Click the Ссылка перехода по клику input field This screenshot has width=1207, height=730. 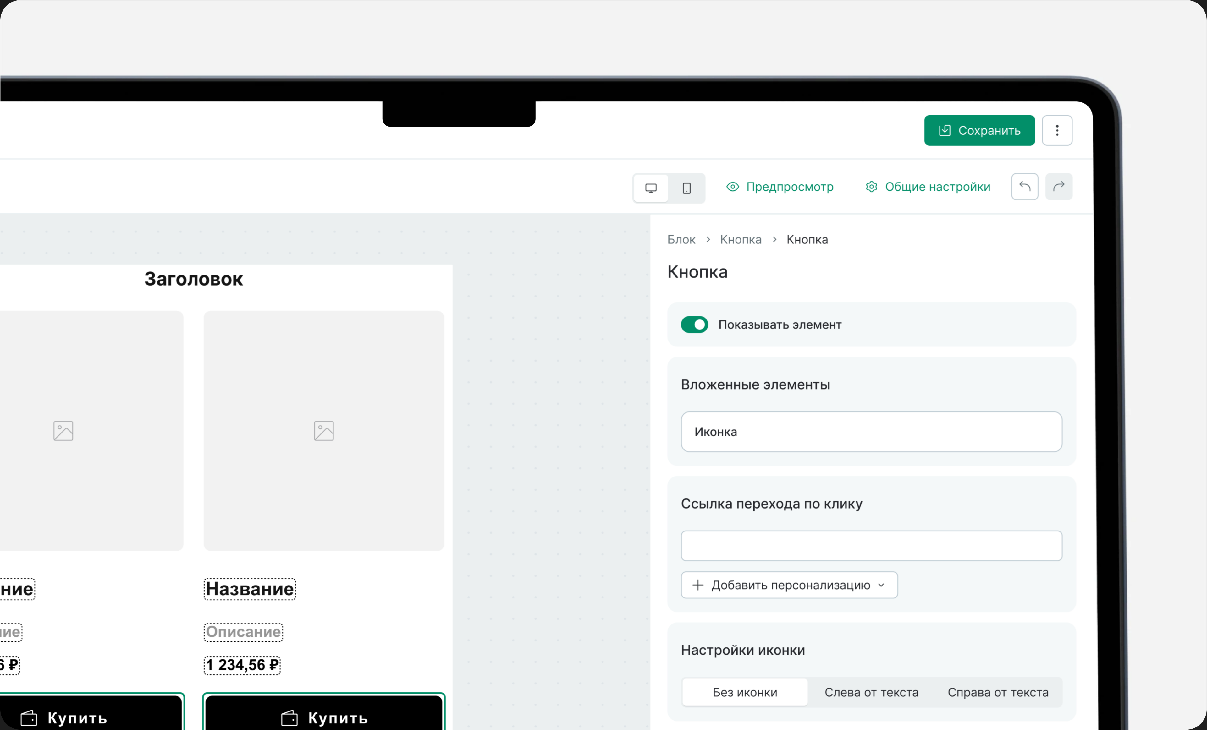[871, 546]
